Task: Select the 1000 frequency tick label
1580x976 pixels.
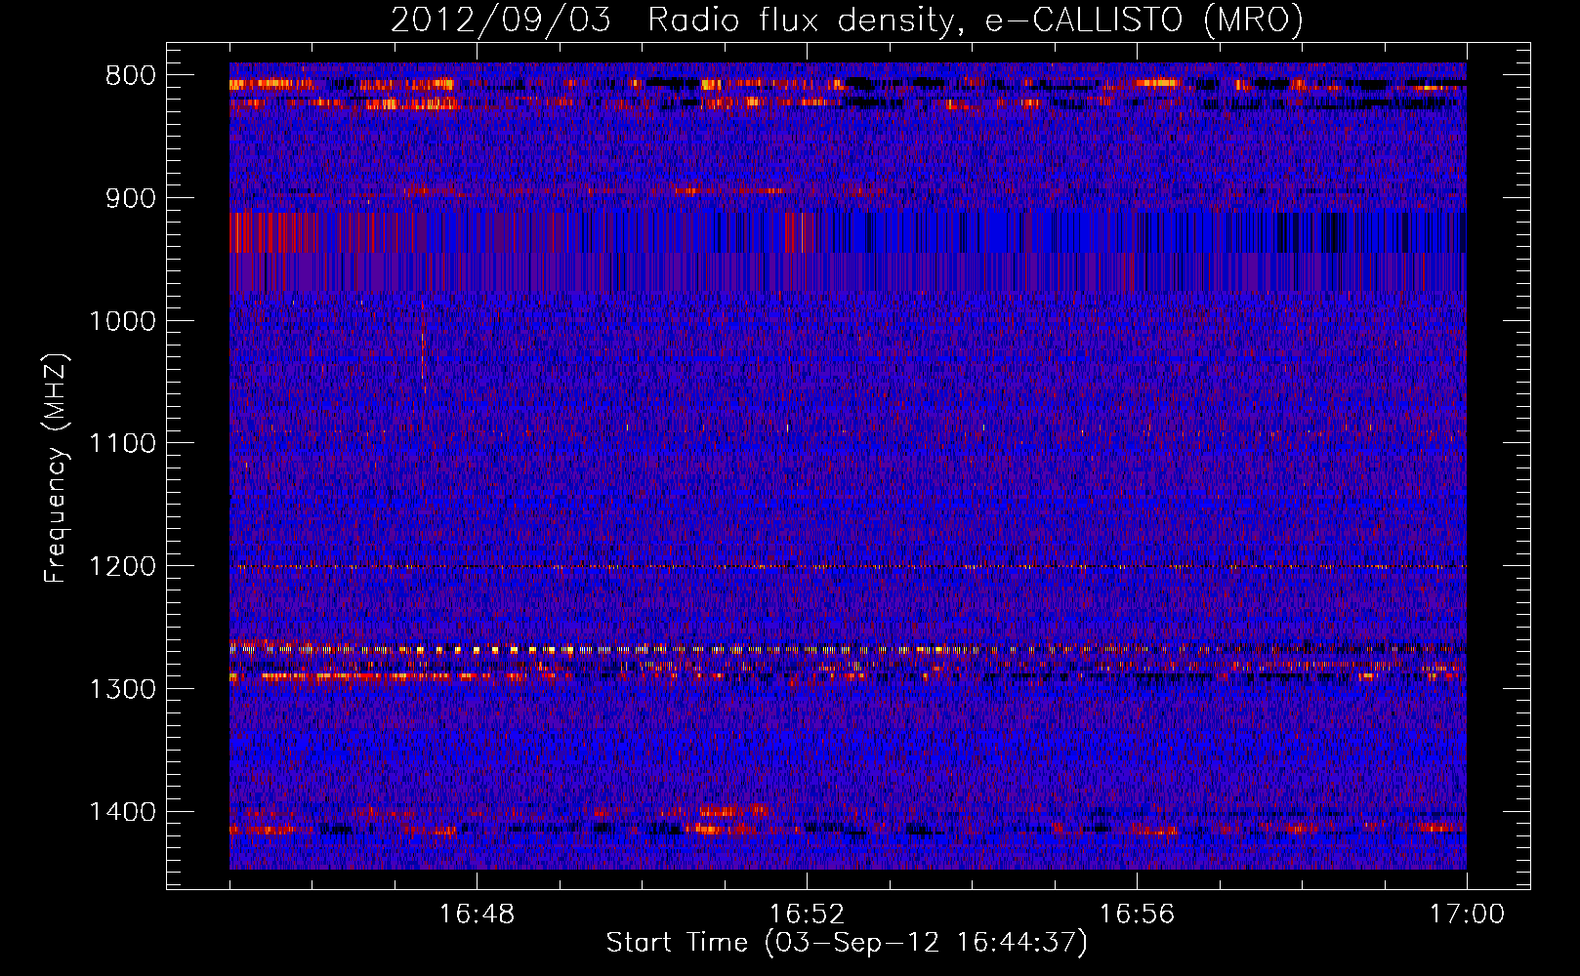Action: [x=123, y=321]
